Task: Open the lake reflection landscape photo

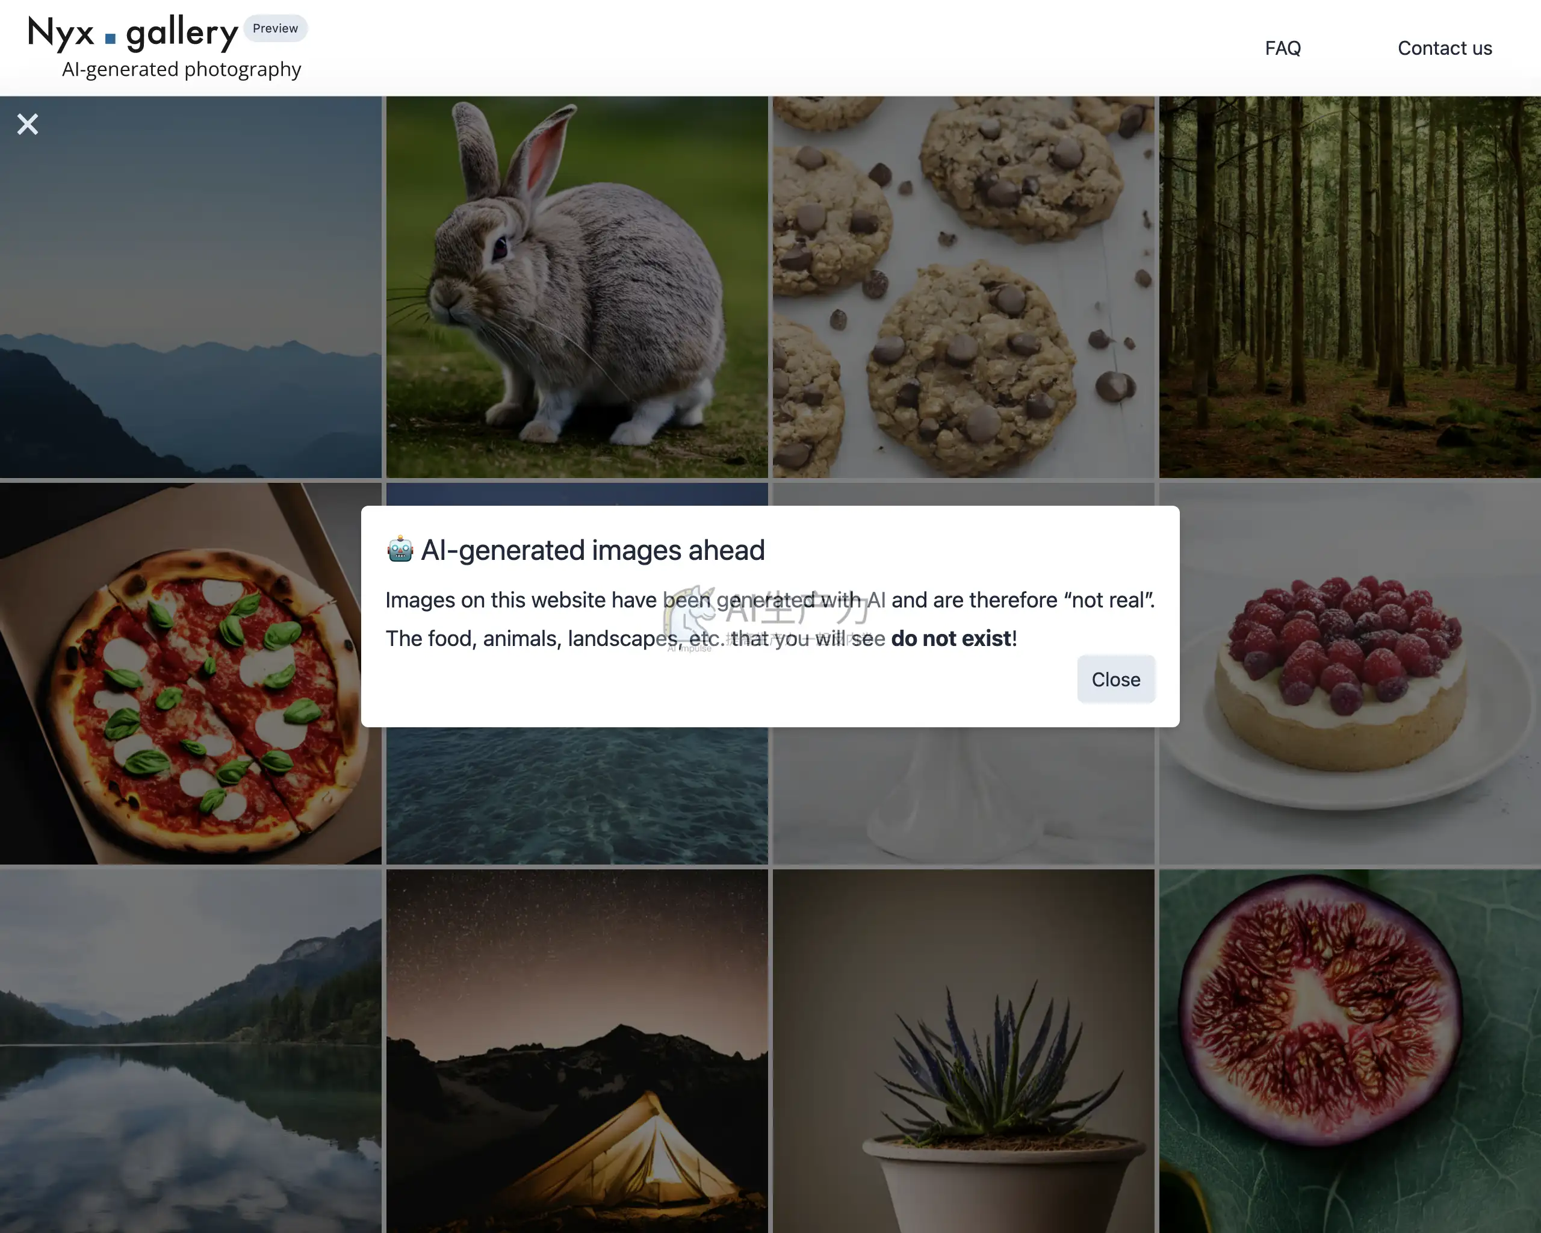Action: 191,1051
